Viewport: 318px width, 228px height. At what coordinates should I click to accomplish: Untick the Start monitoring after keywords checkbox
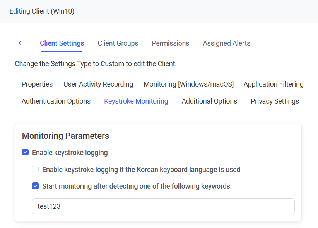click(x=36, y=186)
